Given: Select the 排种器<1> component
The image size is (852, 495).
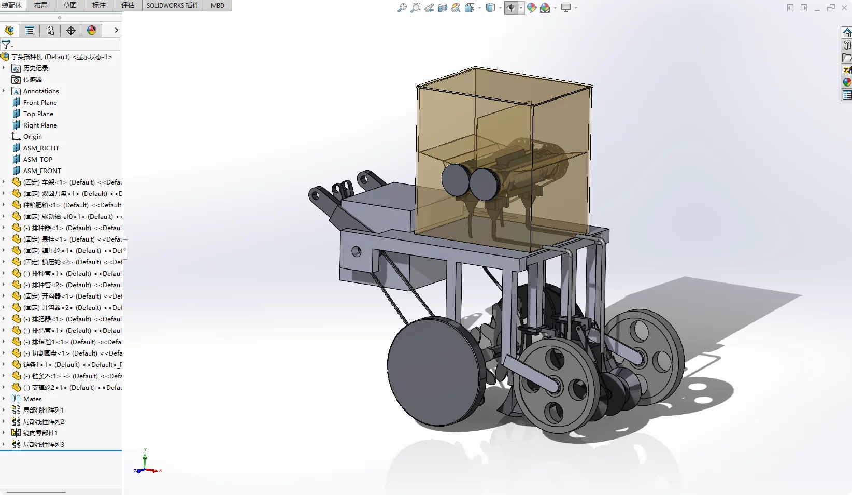Looking at the screenshot, I should click(x=67, y=228).
